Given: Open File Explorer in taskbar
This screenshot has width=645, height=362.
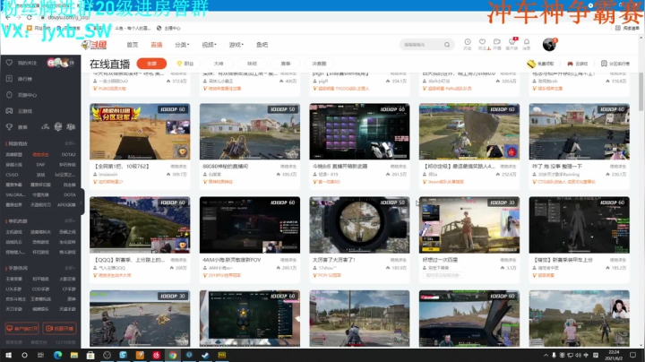Looking at the screenshot, I should point(74,355).
